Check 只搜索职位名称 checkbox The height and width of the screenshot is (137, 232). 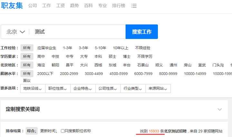click(x=63, y=131)
